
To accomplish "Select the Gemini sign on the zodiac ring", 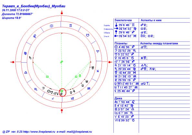I will [x=71, y=26].
